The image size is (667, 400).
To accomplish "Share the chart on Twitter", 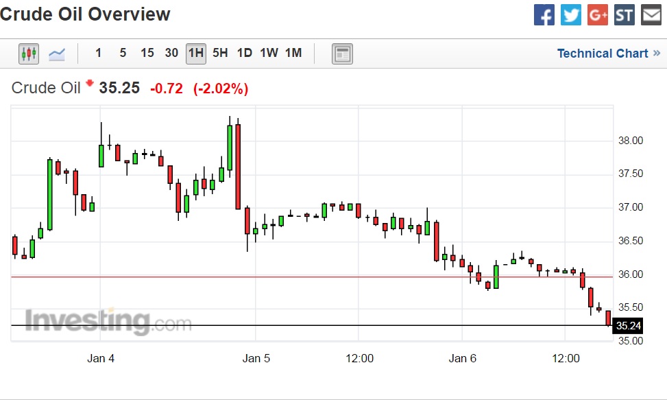I will (x=571, y=15).
